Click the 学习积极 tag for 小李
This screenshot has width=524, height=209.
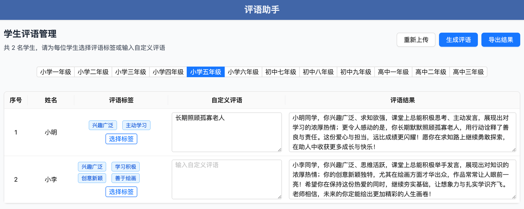(x=125, y=166)
